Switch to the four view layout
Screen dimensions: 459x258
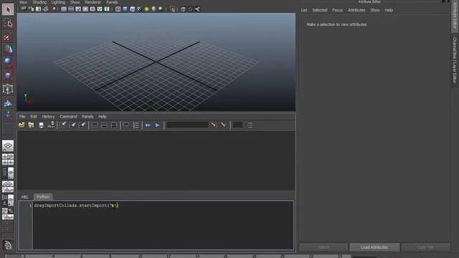(8, 159)
